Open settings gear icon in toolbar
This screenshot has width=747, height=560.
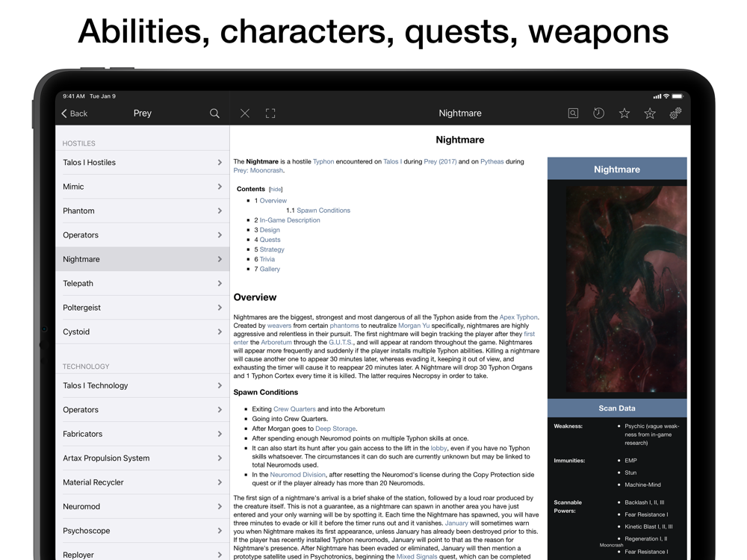pos(675,113)
